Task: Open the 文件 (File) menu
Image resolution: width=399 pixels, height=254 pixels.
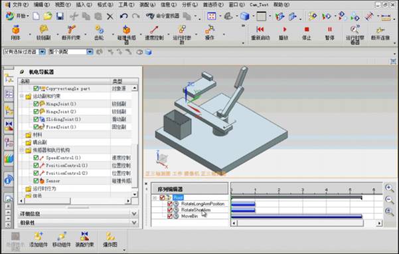Action: 21,5
